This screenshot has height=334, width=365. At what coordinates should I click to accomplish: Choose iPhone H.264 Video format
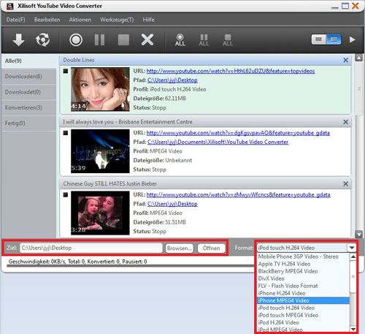pos(303,293)
